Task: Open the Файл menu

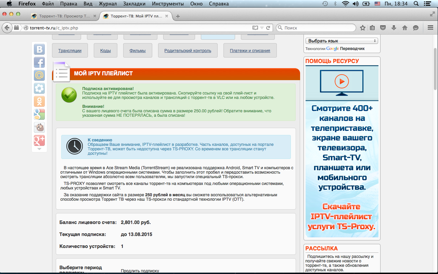Action: pos(48,4)
